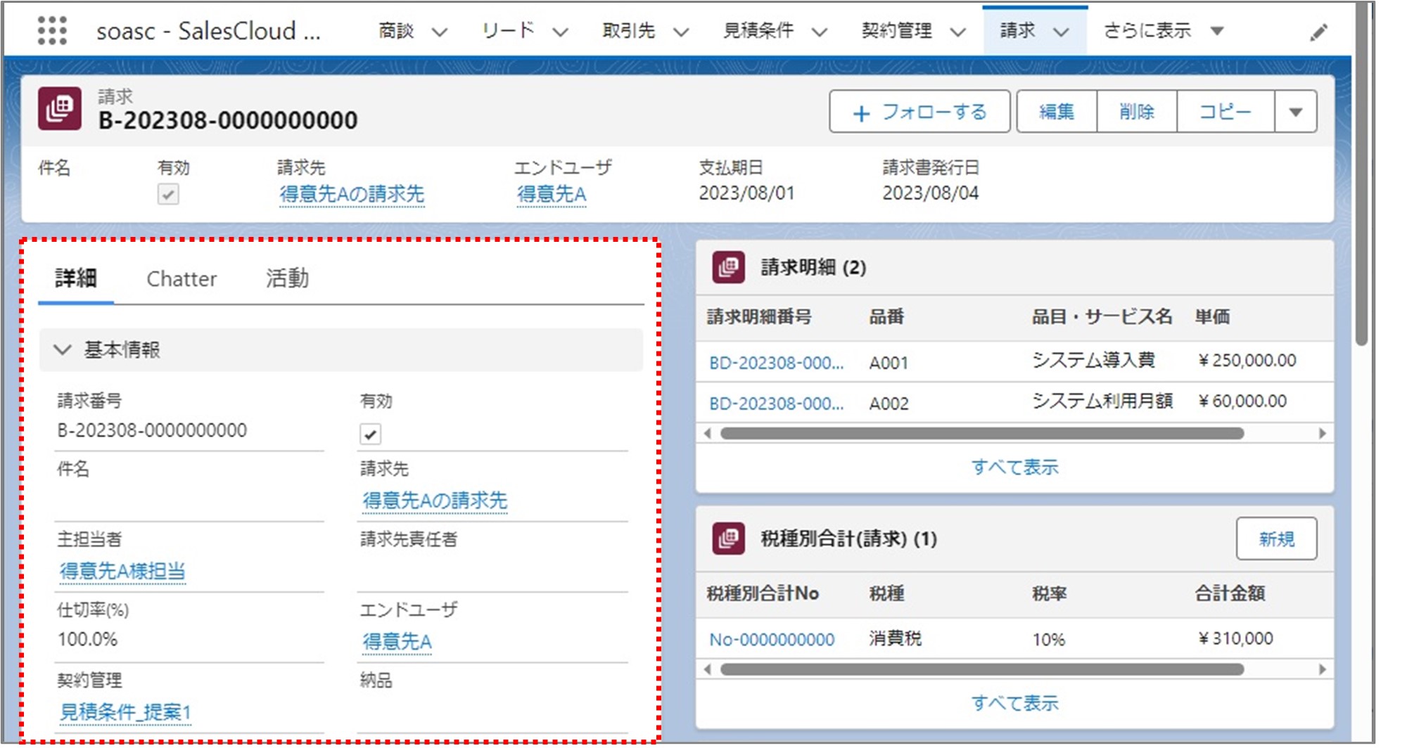Image resolution: width=1426 pixels, height=748 pixels.
Task: Click the ¥310,000 total amount cell
Action: click(x=1236, y=638)
